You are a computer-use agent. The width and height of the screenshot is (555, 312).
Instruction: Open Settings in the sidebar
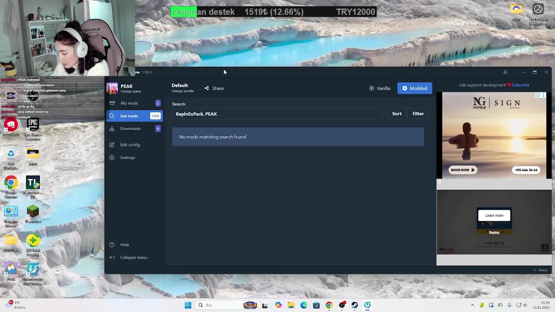[x=134, y=157]
